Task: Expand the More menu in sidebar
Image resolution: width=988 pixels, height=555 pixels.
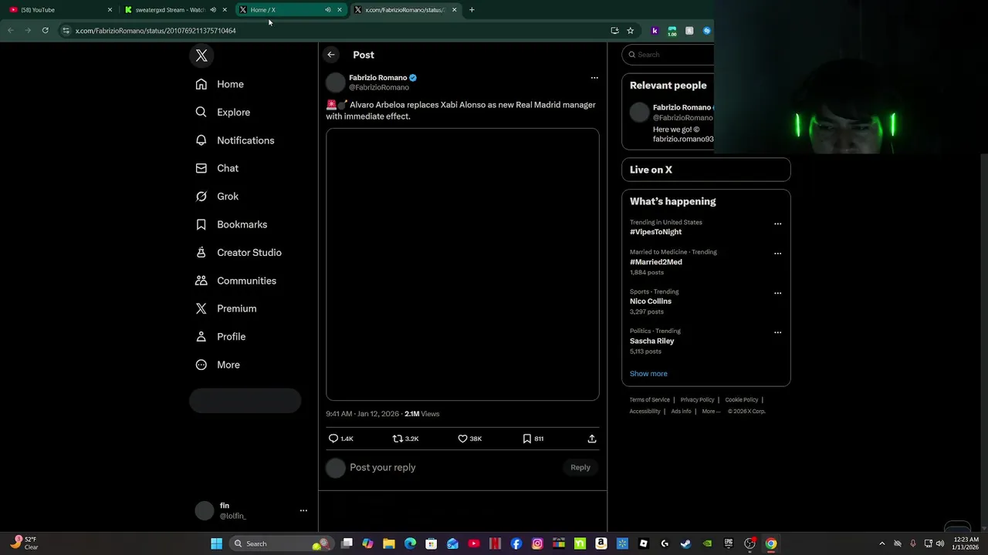Action: 218,365
